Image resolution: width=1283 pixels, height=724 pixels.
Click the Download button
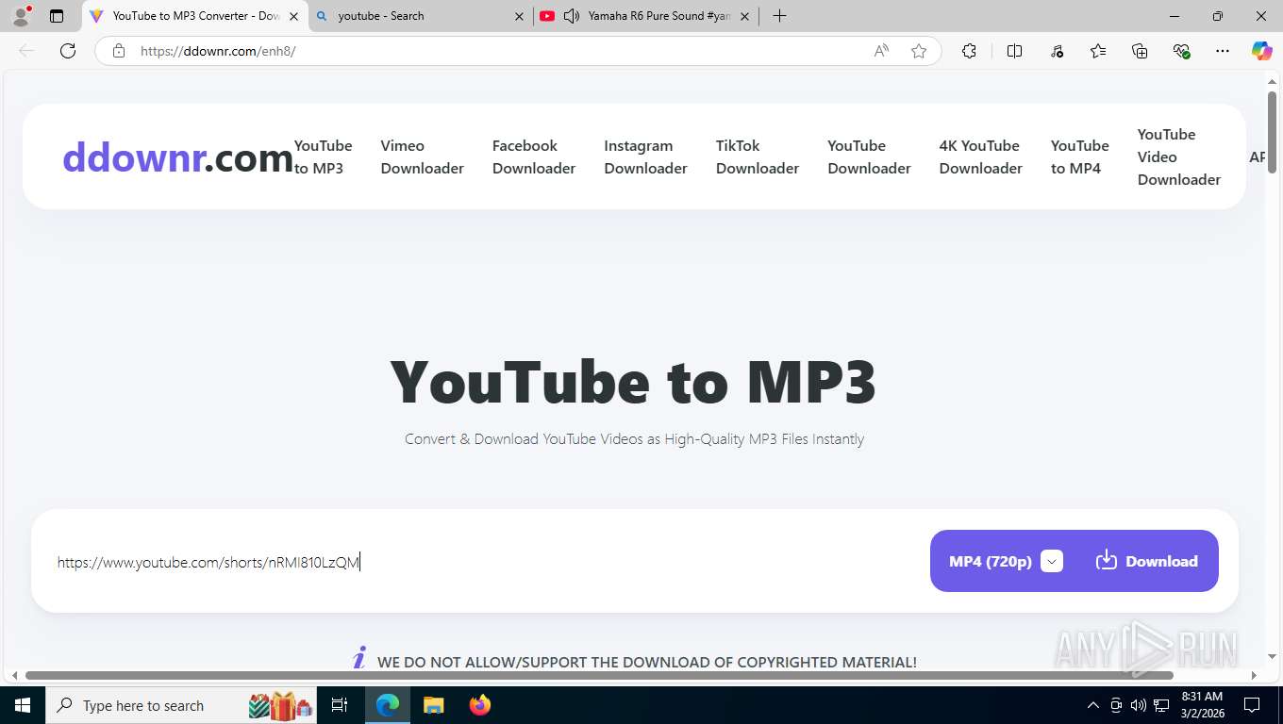(x=1146, y=561)
